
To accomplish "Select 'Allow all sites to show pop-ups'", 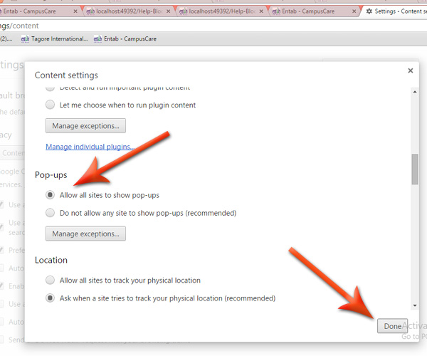I will (x=51, y=195).
